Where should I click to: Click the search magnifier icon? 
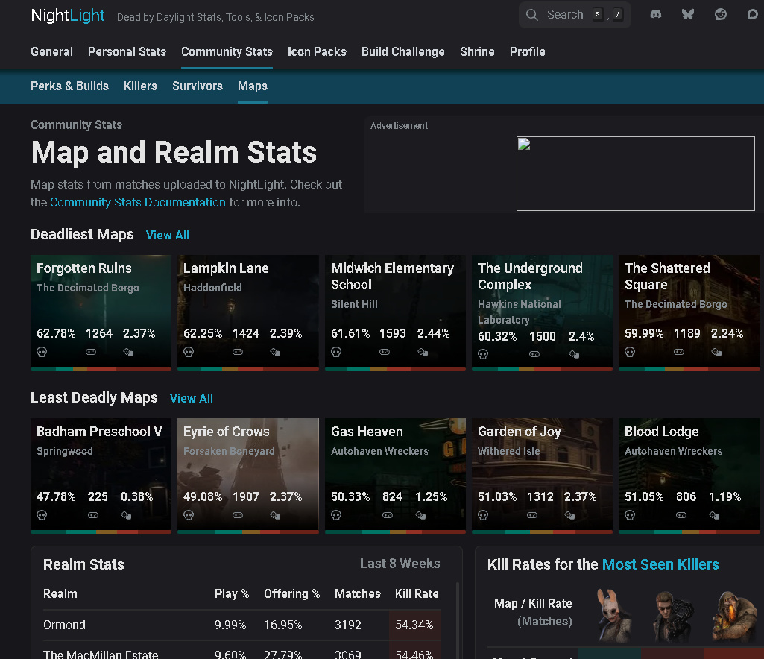(x=532, y=15)
